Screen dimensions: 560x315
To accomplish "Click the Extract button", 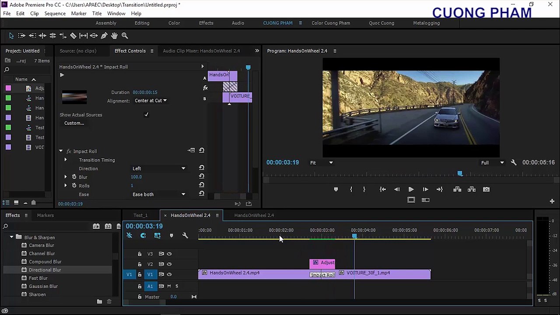I will click(472, 189).
